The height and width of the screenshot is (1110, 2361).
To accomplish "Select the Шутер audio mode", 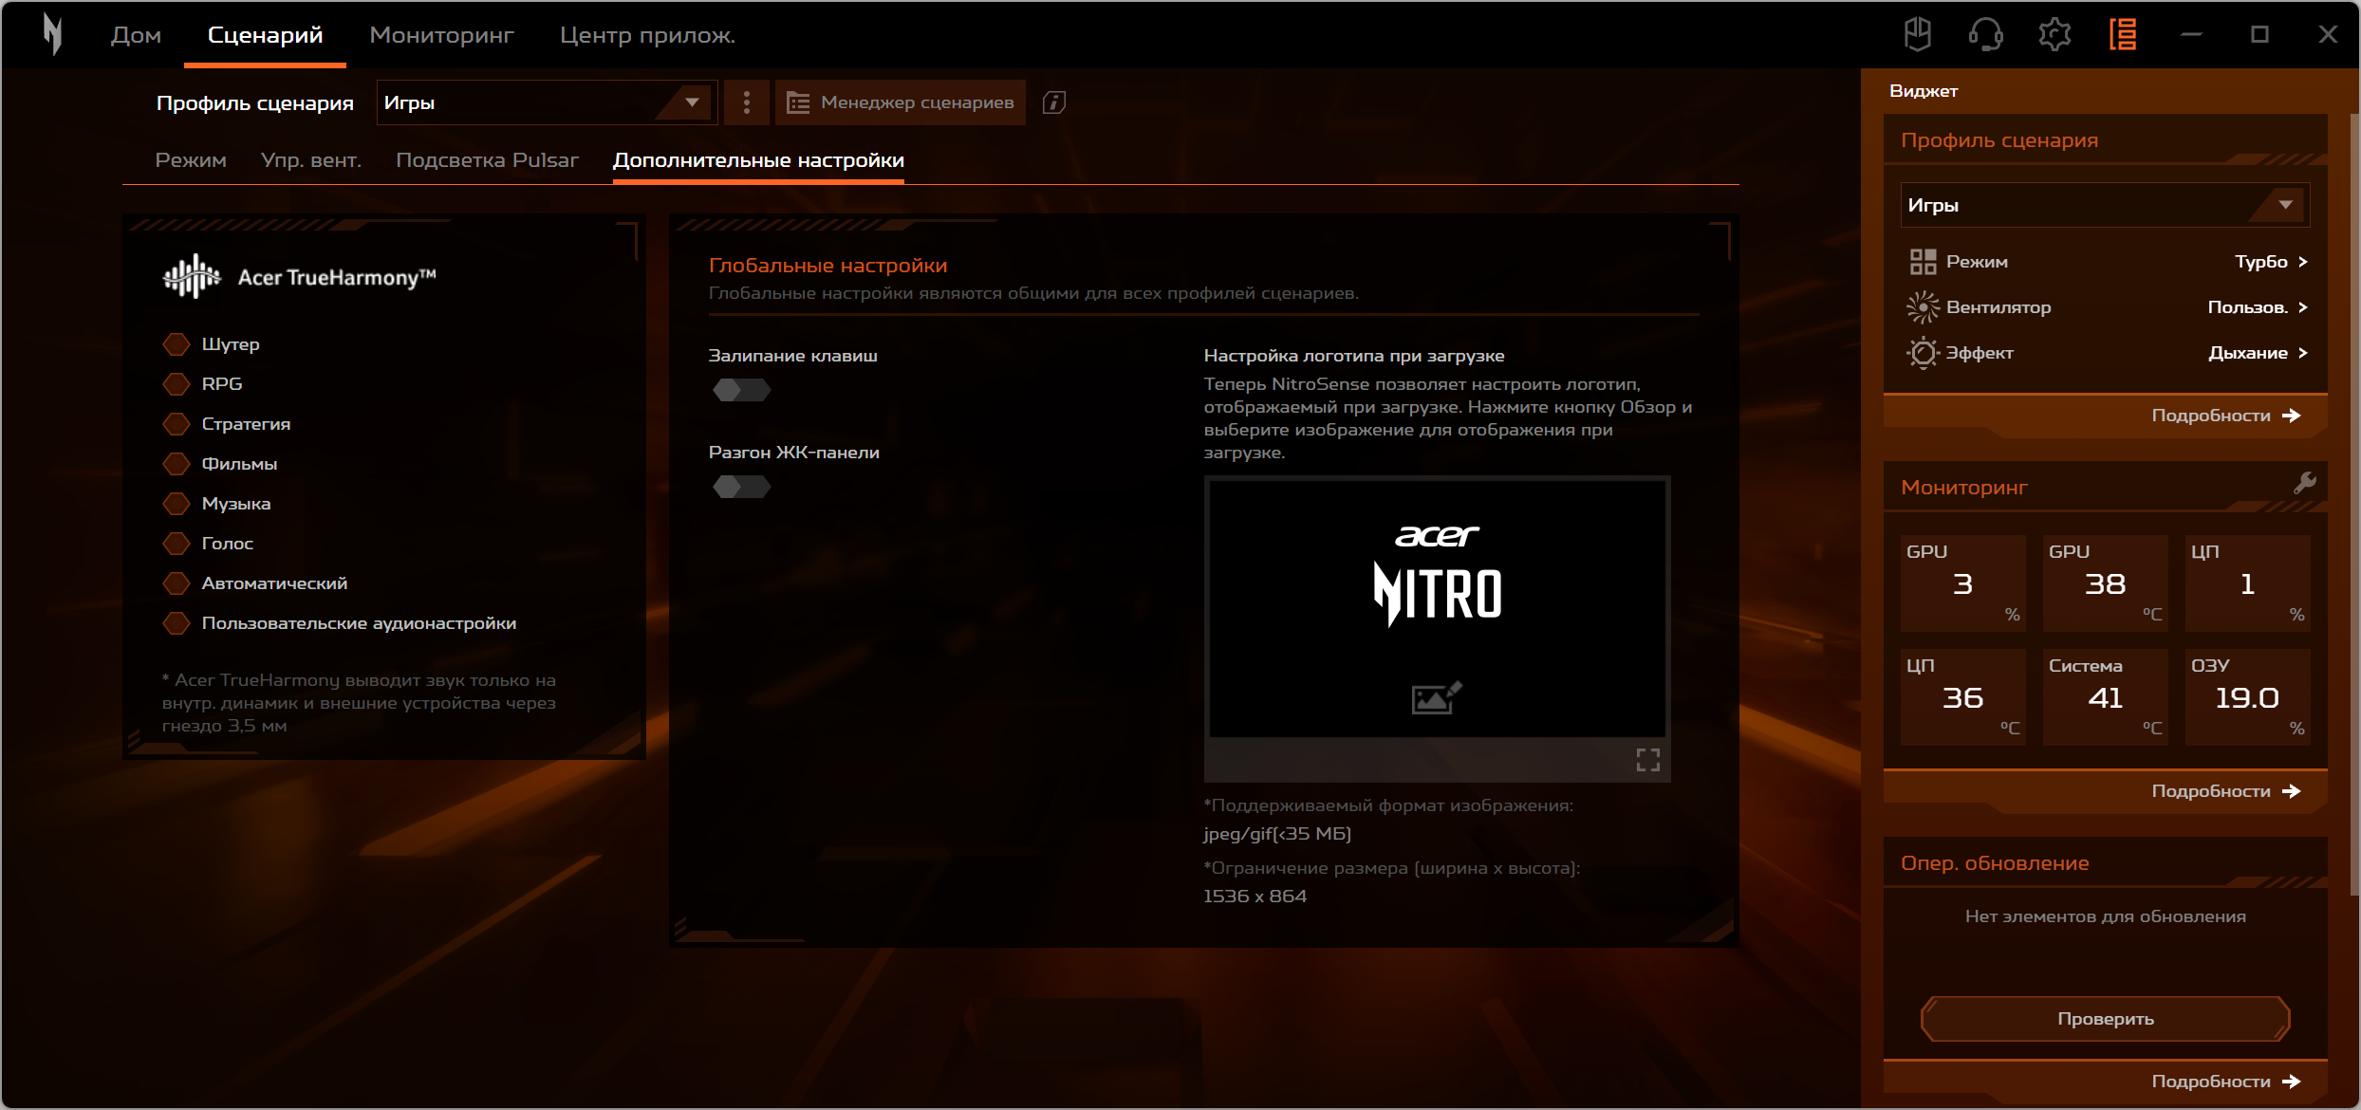I will tap(177, 344).
